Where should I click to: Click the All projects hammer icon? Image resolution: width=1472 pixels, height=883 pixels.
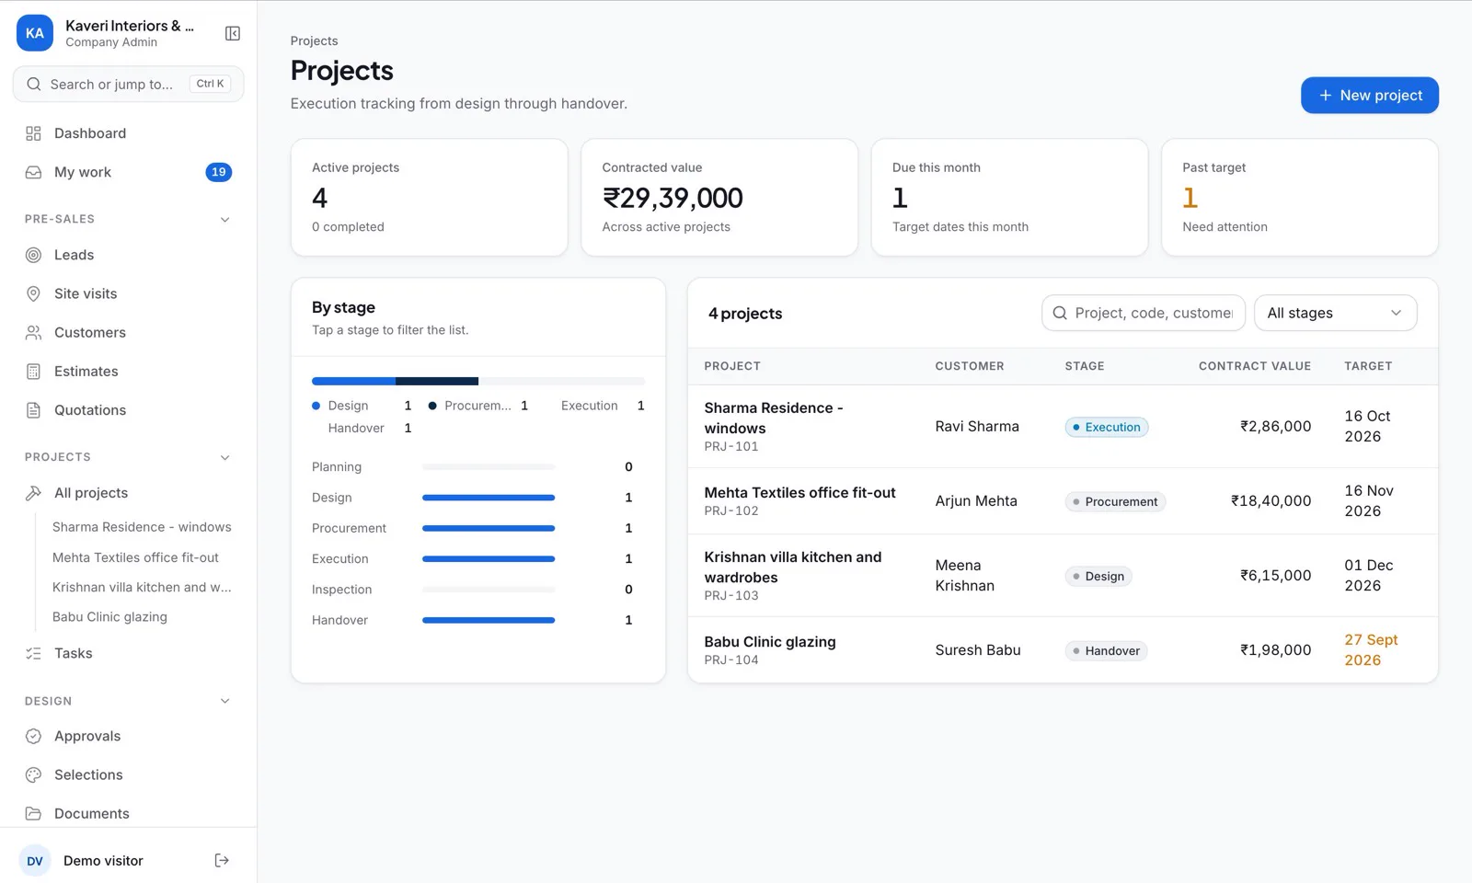click(33, 493)
